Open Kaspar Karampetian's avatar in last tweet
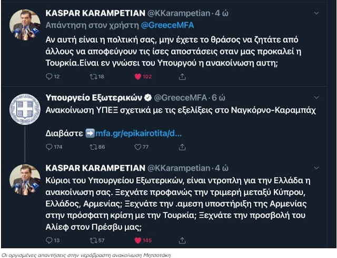 pyautogui.click(x=25, y=180)
